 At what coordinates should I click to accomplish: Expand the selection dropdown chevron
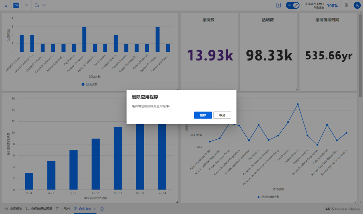pyautogui.click(x=44, y=5)
